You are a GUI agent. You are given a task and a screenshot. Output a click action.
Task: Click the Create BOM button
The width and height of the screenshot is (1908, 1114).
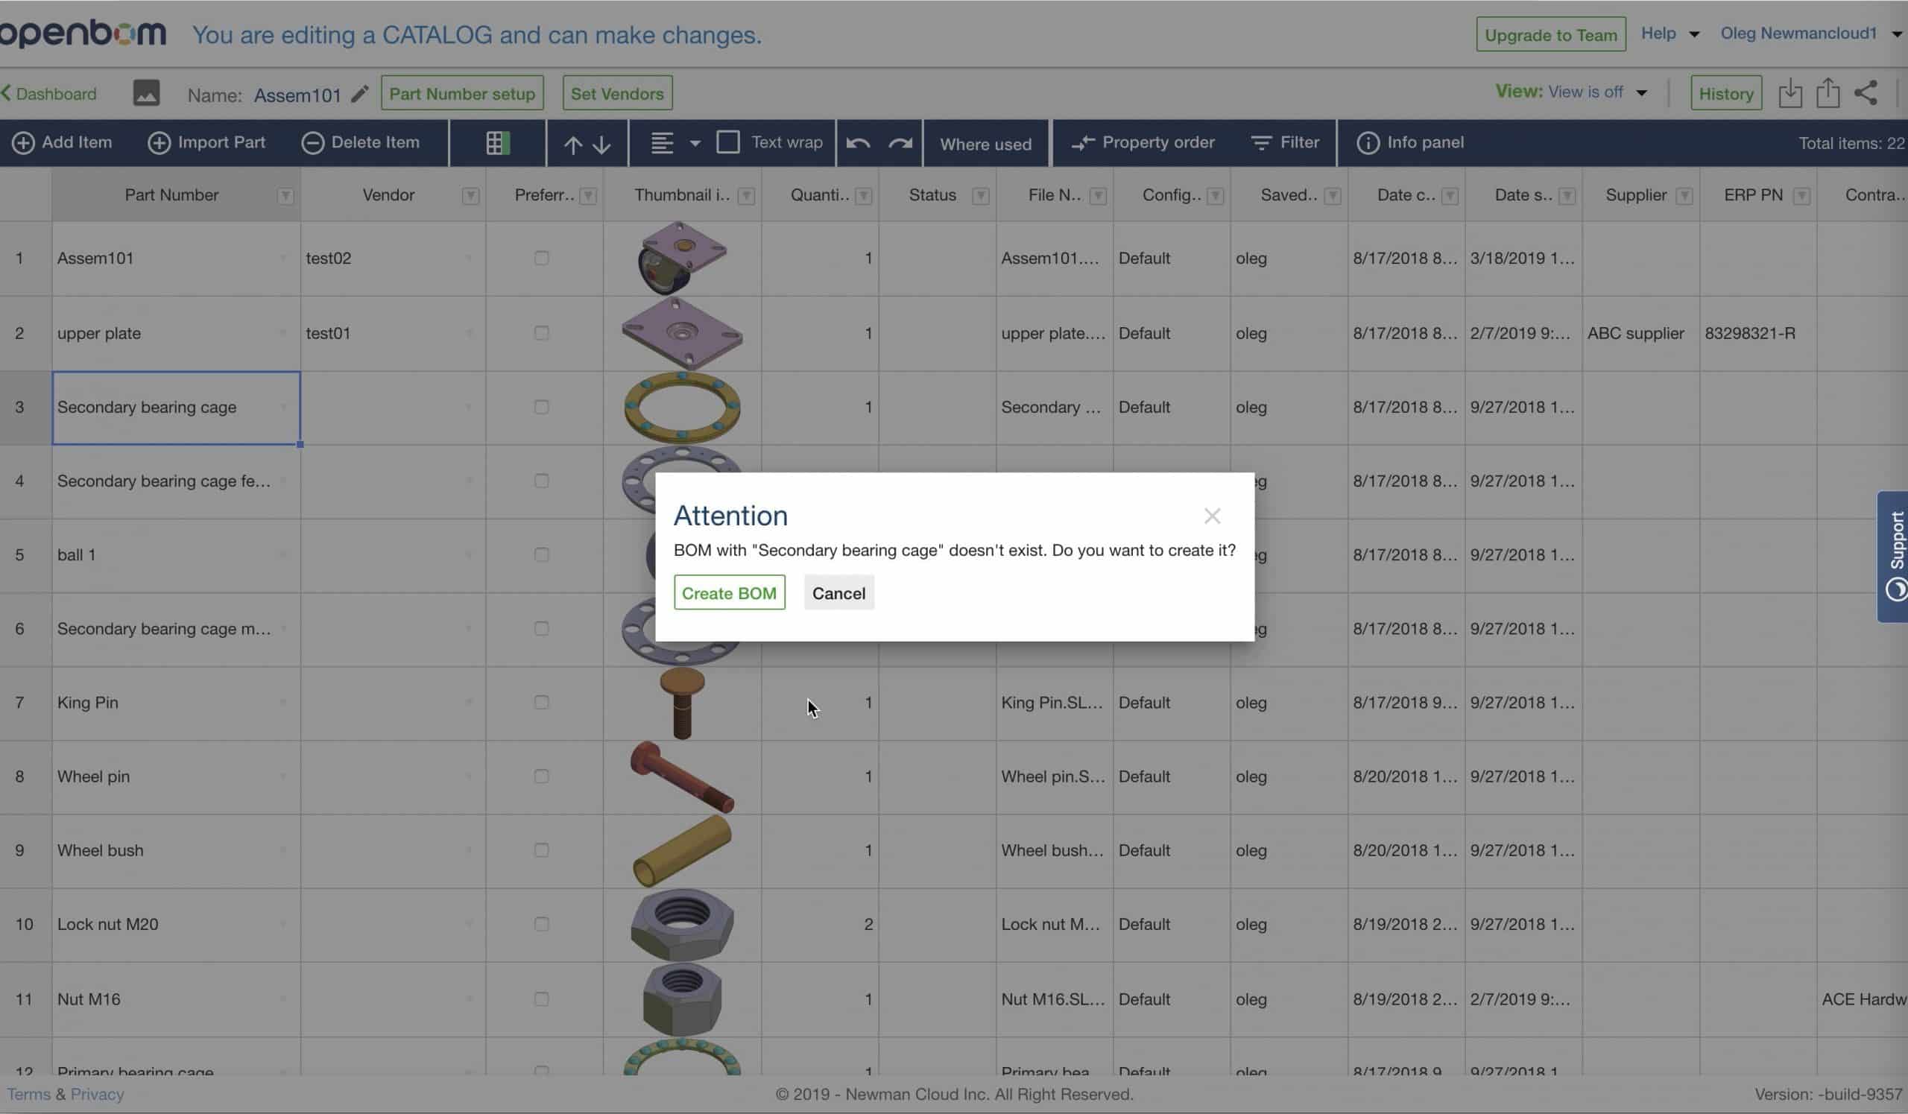click(728, 593)
